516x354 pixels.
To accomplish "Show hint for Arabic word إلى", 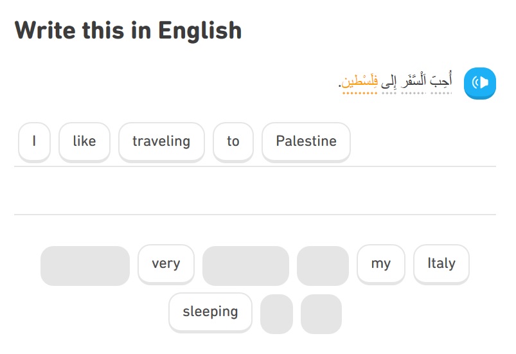I will coord(389,81).
